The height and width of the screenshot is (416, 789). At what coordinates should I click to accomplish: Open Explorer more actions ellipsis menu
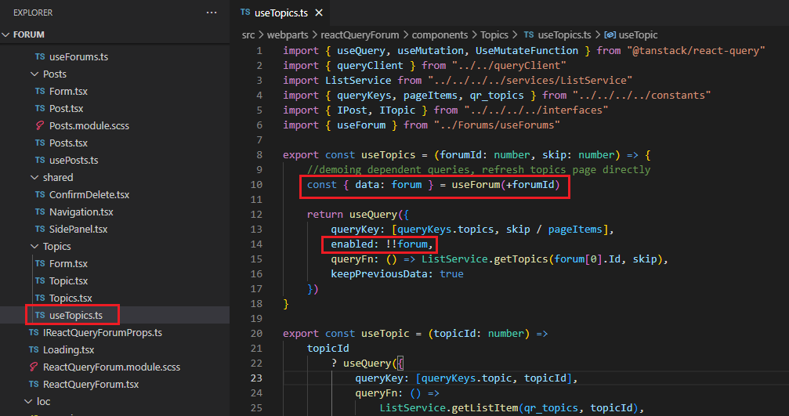[212, 13]
